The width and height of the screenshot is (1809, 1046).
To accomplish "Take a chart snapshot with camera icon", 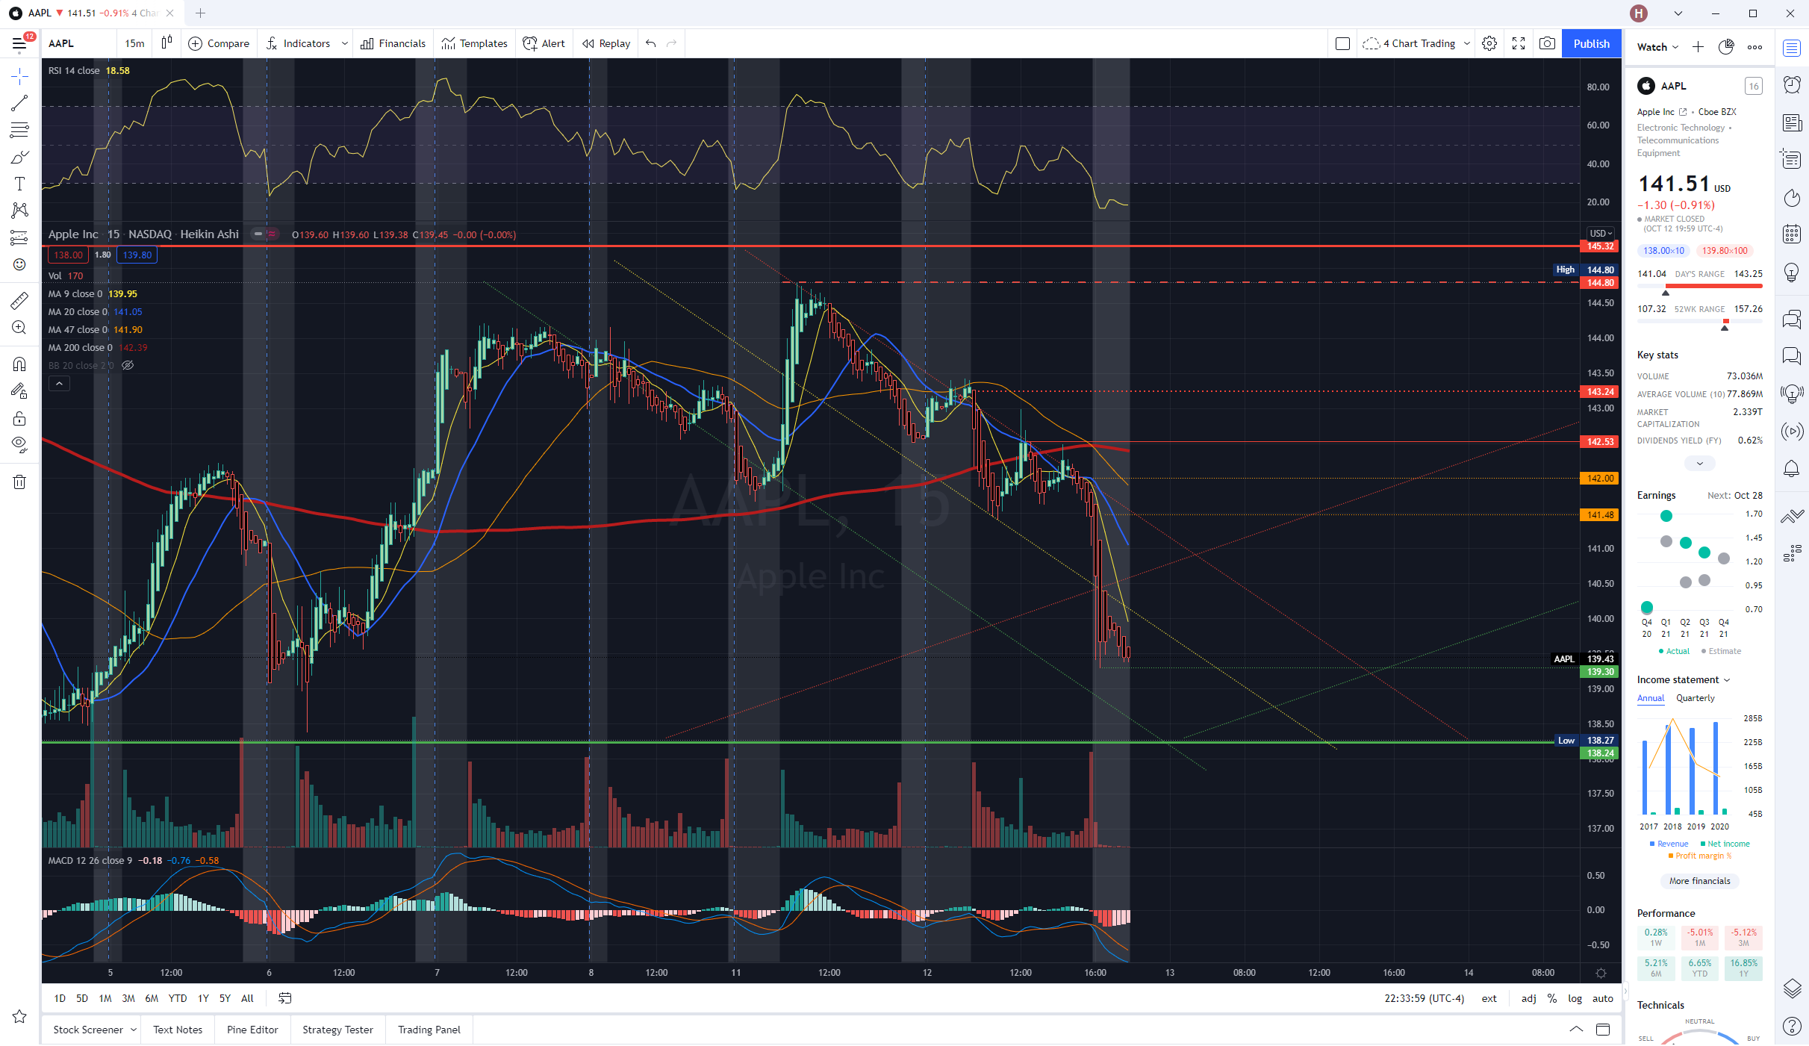I will coord(1548,43).
